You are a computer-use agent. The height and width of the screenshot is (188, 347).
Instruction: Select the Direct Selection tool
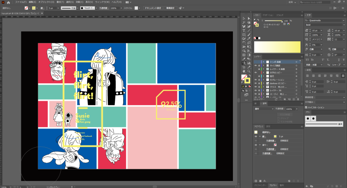point(249,18)
